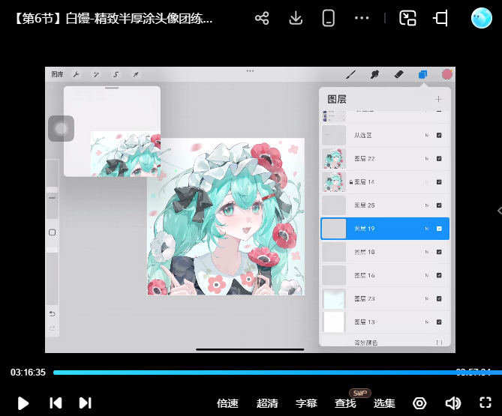Image resolution: width=502 pixels, height=416 pixels.
Task: Toggle visibility of 图层 25
Action: [x=439, y=205]
